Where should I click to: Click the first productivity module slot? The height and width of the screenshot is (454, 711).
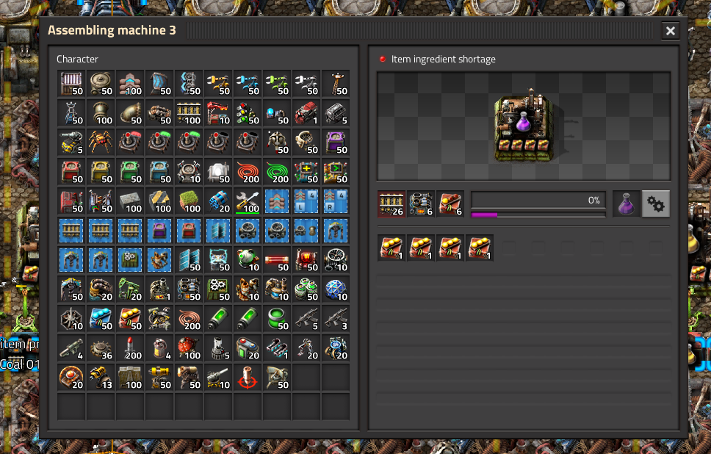coord(391,248)
